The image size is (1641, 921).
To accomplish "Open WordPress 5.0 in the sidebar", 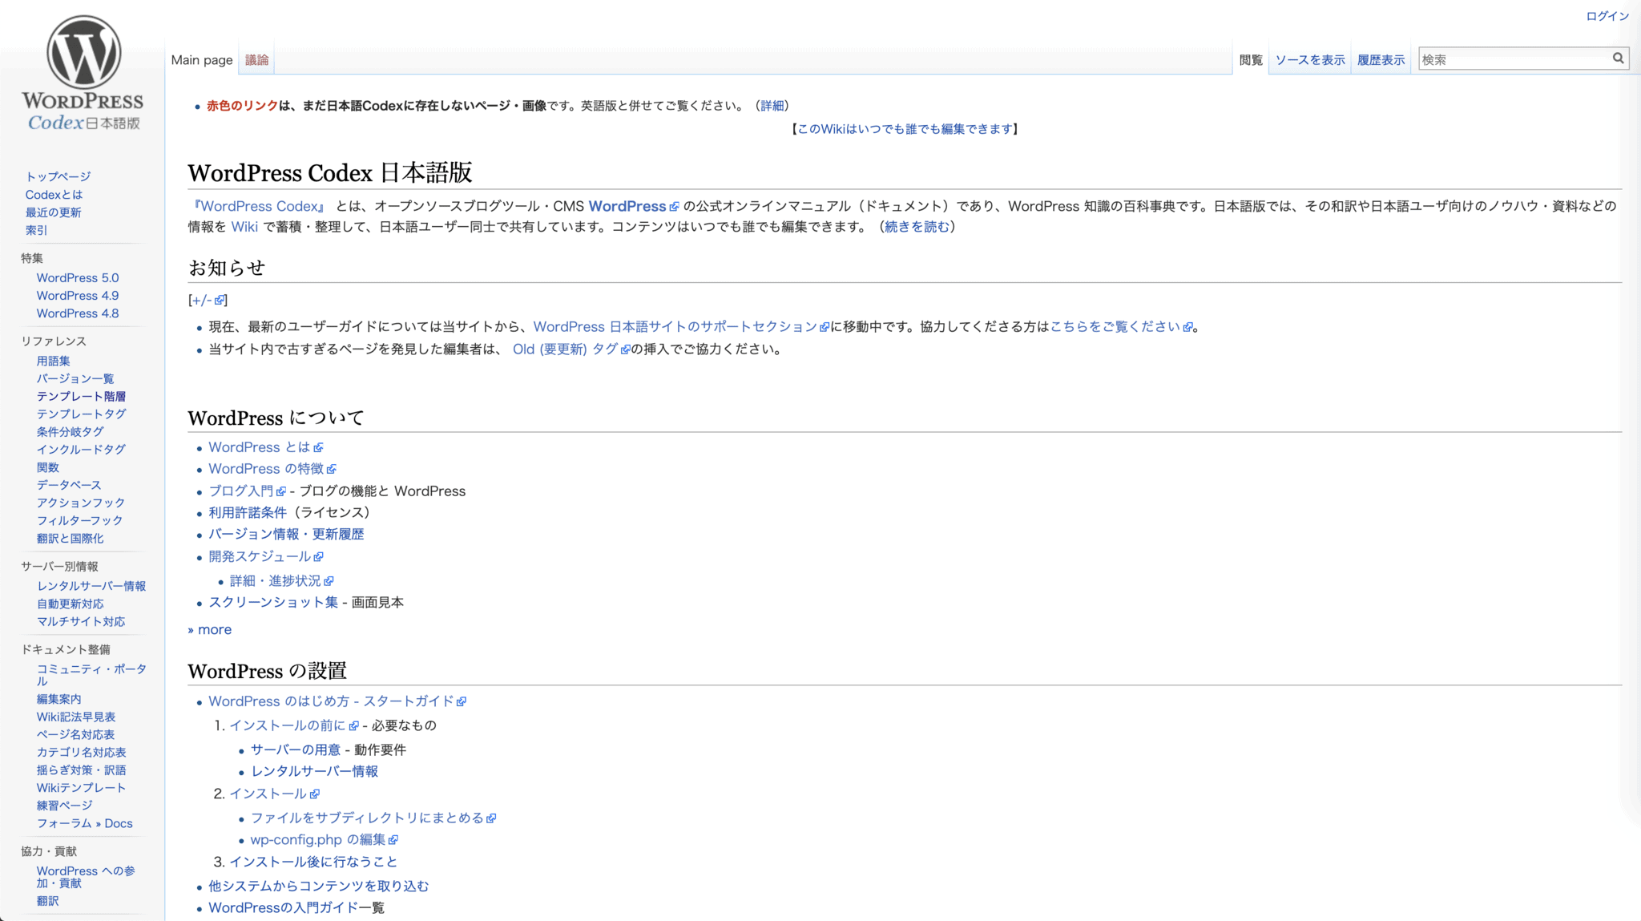I will click(x=78, y=277).
